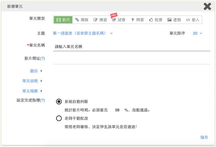Select 系統自動判斷 radio option

pyautogui.click(x=59, y=102)
